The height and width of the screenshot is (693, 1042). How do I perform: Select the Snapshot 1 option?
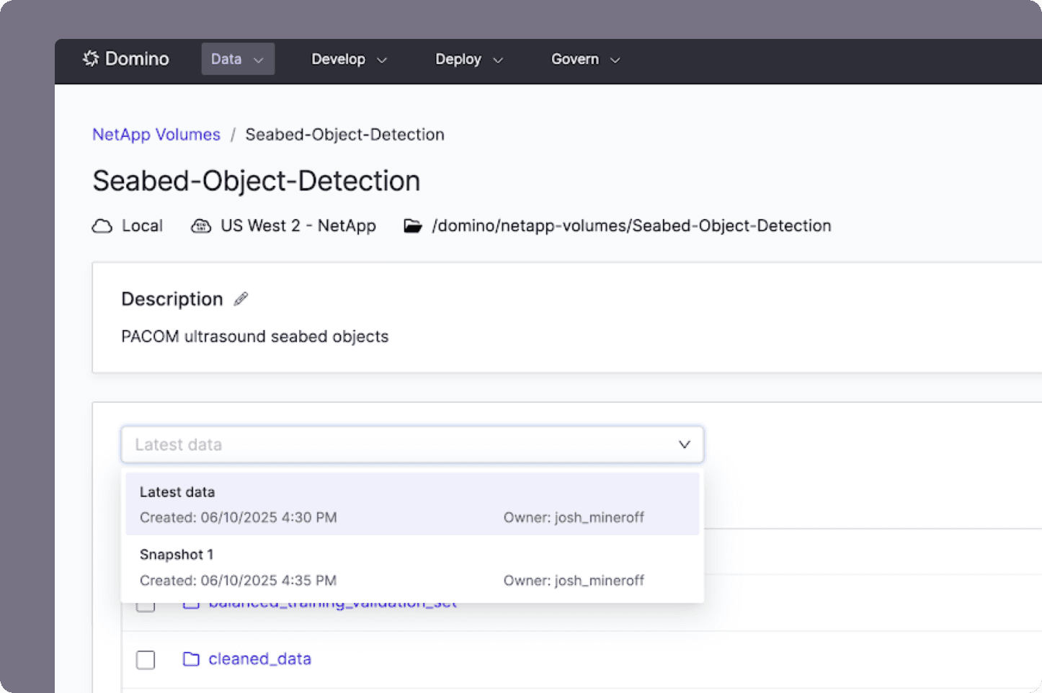tap(412, 568)
